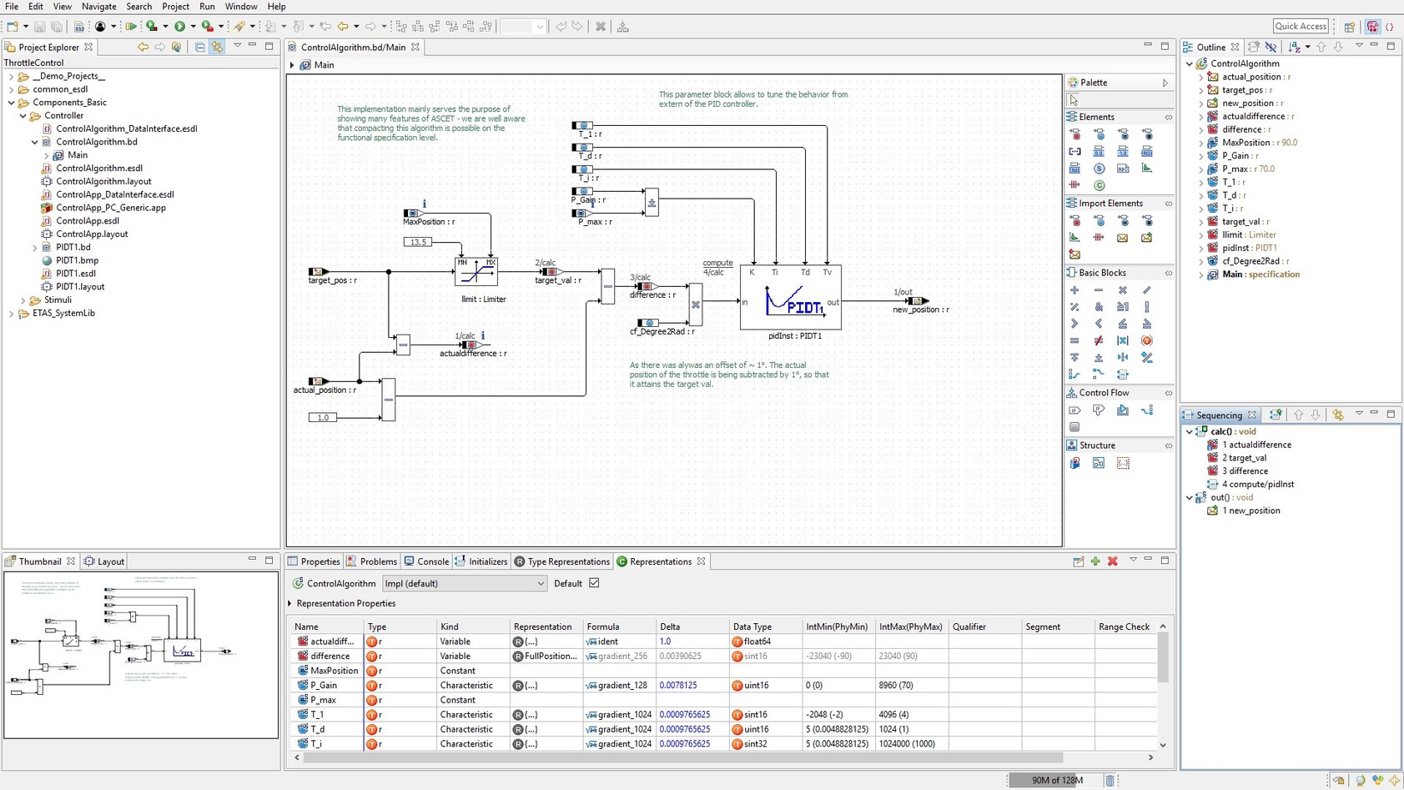Select the String literal (S) element
The height and width of the screenshot is (790, 1404).
tap(1099, 169)
